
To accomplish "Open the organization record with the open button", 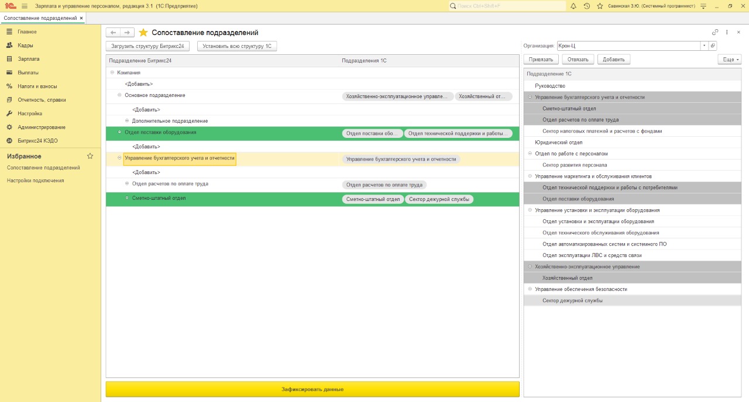I will 713,46.
